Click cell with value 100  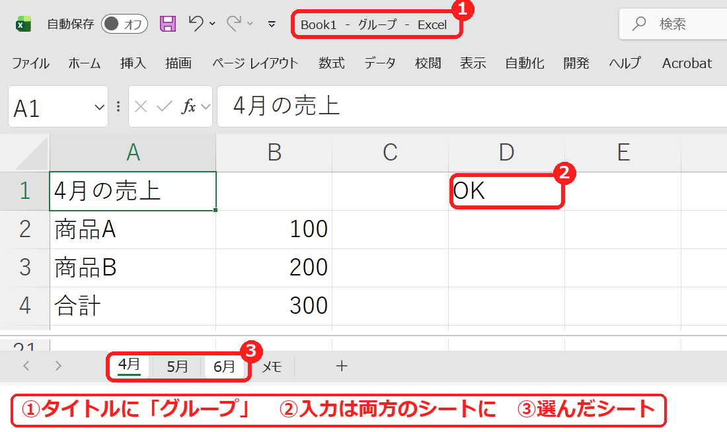[274, 229]
